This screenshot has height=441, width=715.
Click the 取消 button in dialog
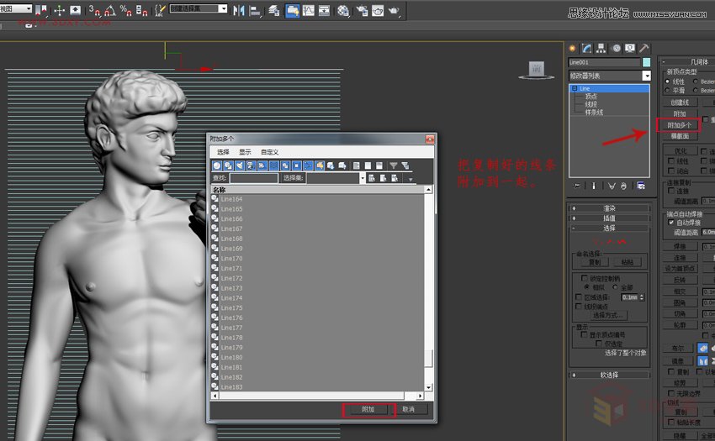click(409, 410)
